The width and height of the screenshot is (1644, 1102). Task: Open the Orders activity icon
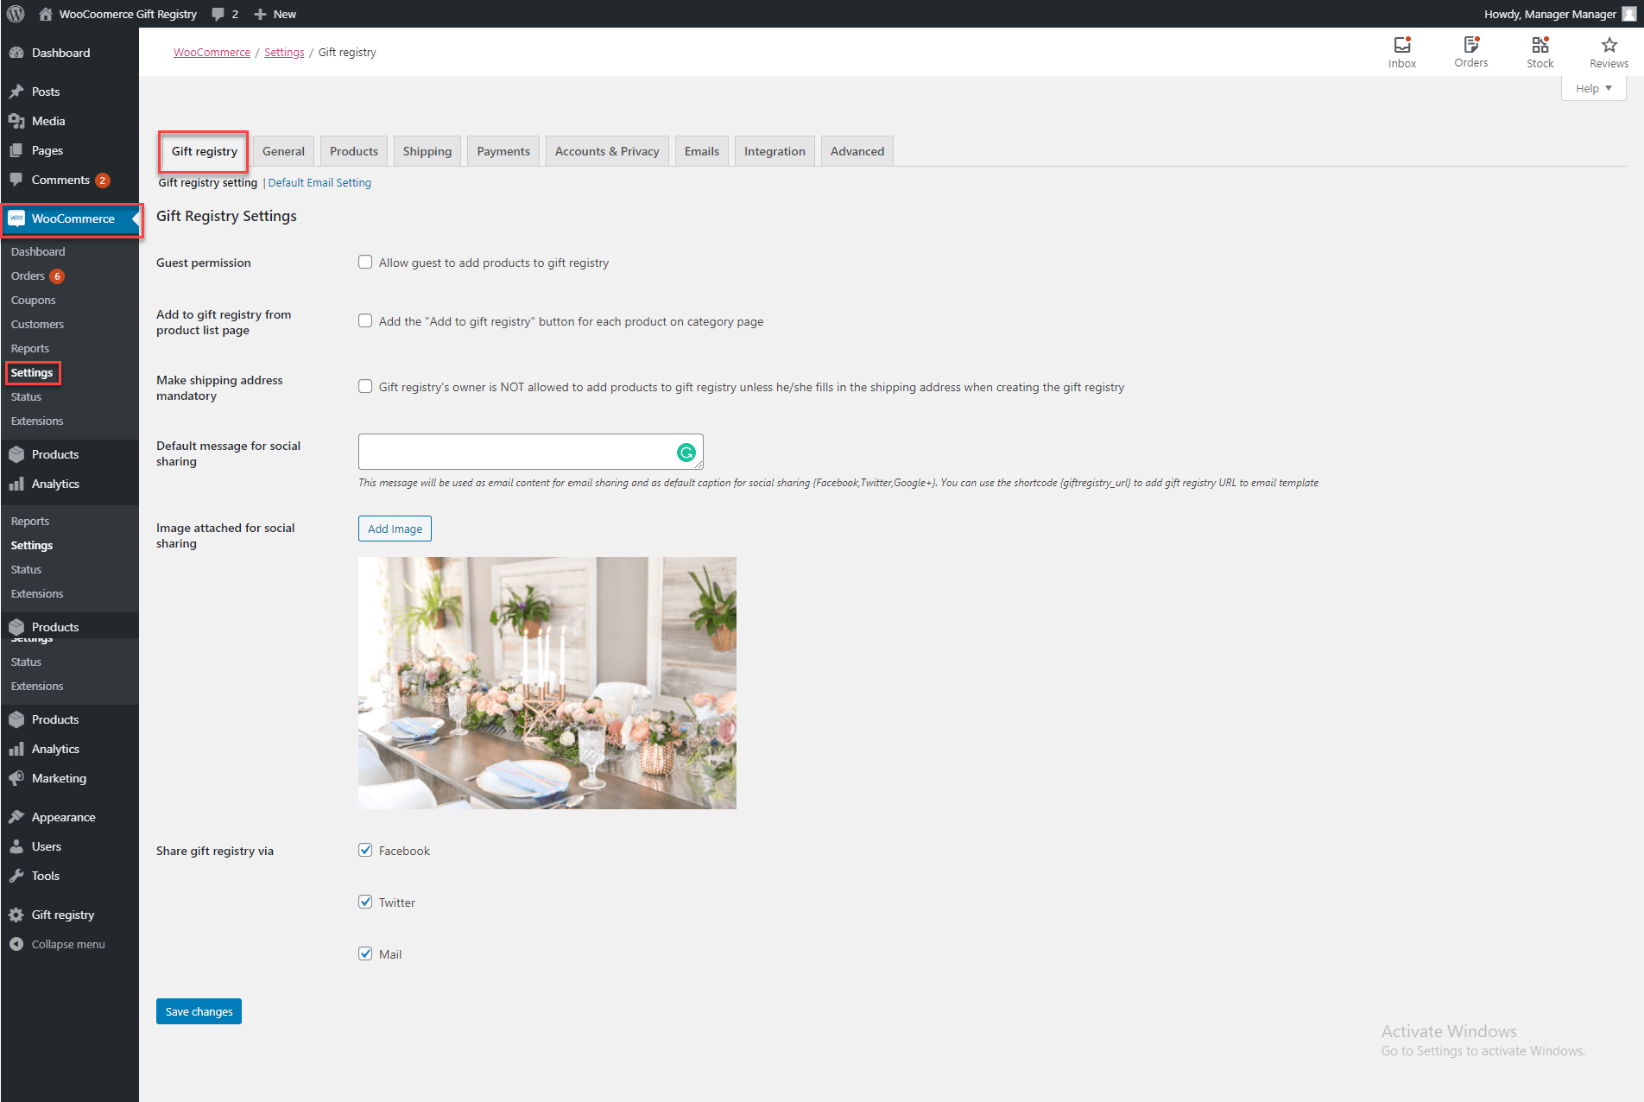click(1470, 45)
